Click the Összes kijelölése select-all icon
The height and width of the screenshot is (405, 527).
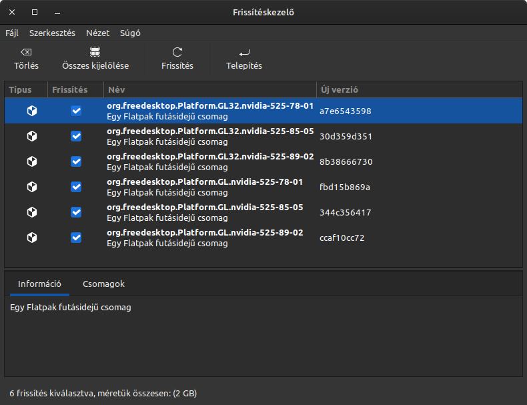(x=95, y=52)
